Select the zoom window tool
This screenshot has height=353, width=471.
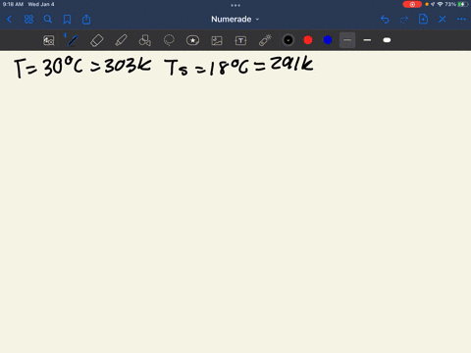click(x=49, y=40)
